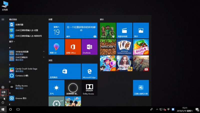The width and height of the screenshot is (200, 113).
Task: Jump to letter C section header
Action: [x=10, y=65]
